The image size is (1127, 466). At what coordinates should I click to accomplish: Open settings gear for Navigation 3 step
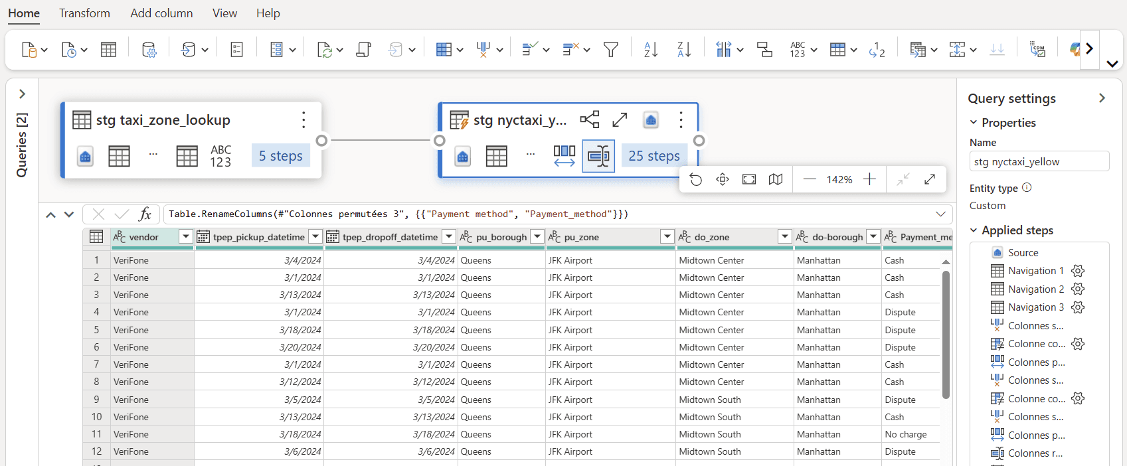coord(1078,307)
